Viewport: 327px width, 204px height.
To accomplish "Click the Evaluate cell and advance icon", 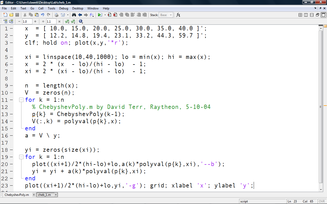I will (x=11, y=22).
